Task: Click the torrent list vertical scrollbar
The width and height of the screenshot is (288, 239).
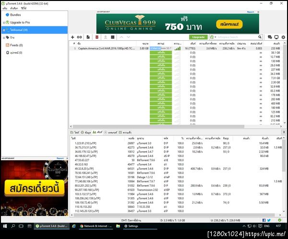Action: click(285, 62)
